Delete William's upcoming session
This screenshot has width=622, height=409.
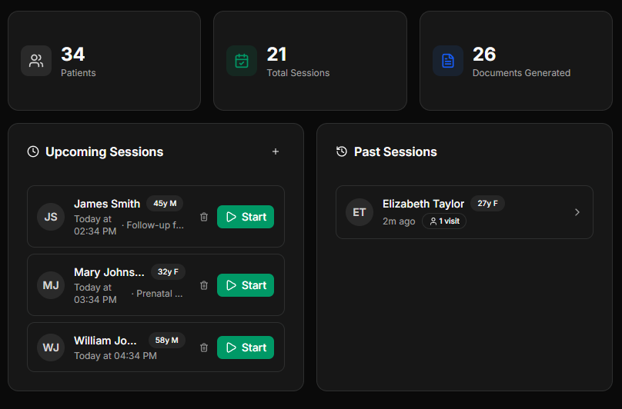tap(204, 347)
